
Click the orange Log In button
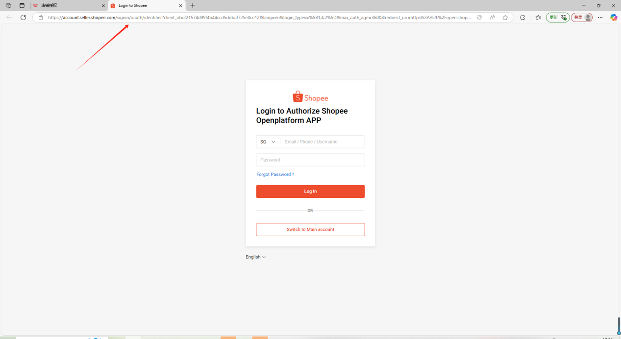point(310,192)
